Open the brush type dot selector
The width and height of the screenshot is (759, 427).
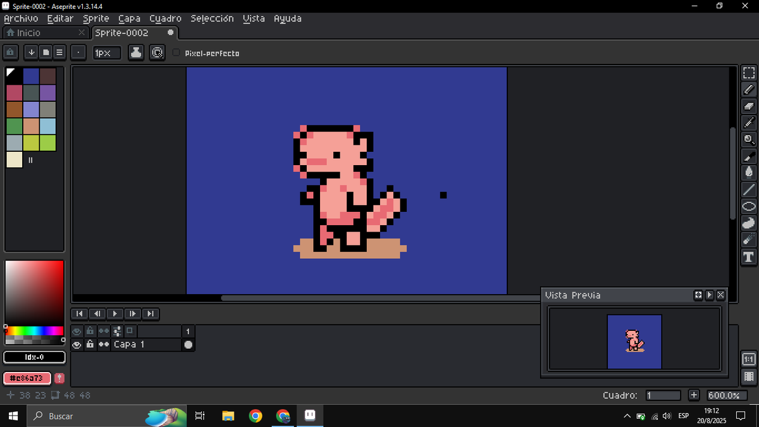click(78, 53)
